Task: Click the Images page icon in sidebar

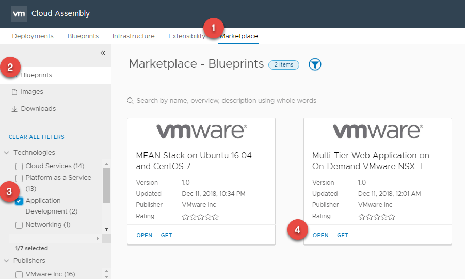Action: (x=14, y=92)
